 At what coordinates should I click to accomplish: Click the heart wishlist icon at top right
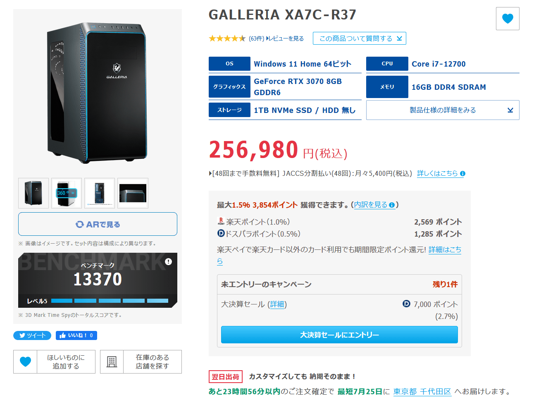pos(508,19)
